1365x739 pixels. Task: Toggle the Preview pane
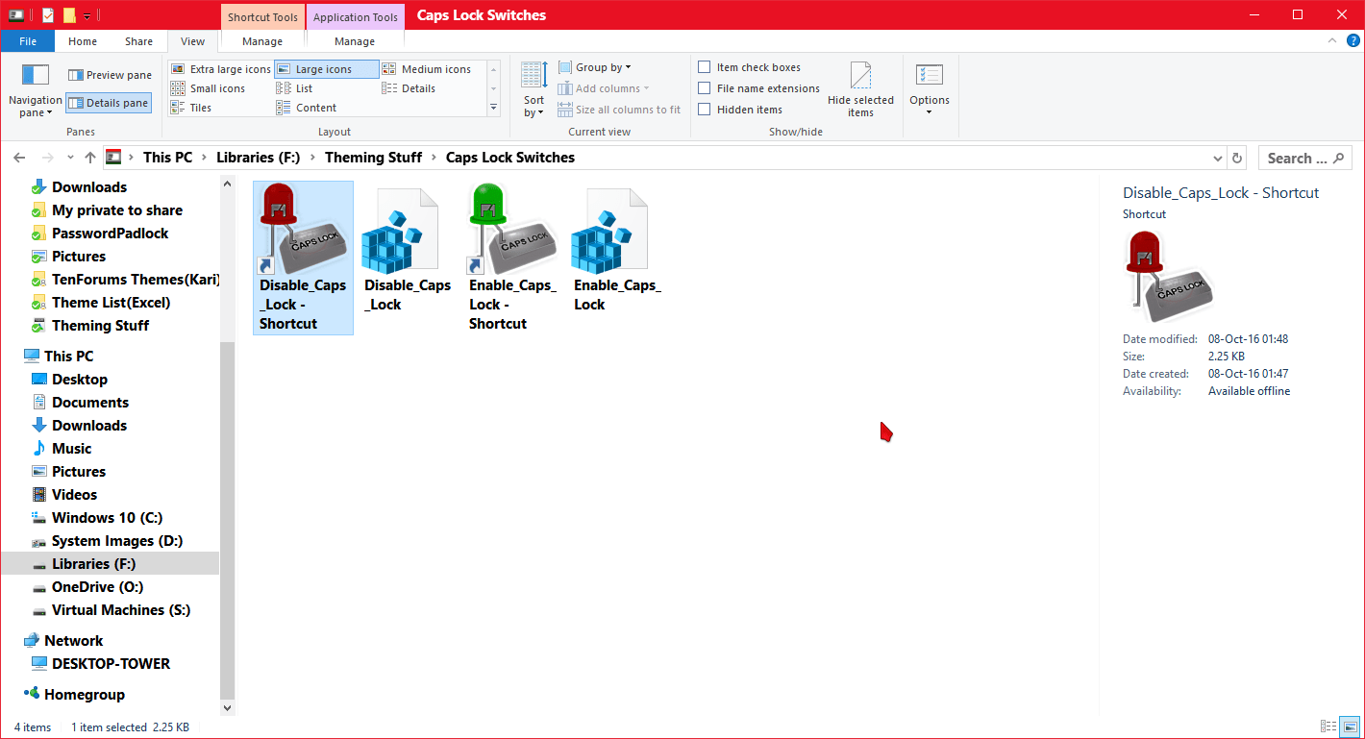pyautogui.click(x=109, y=74)
